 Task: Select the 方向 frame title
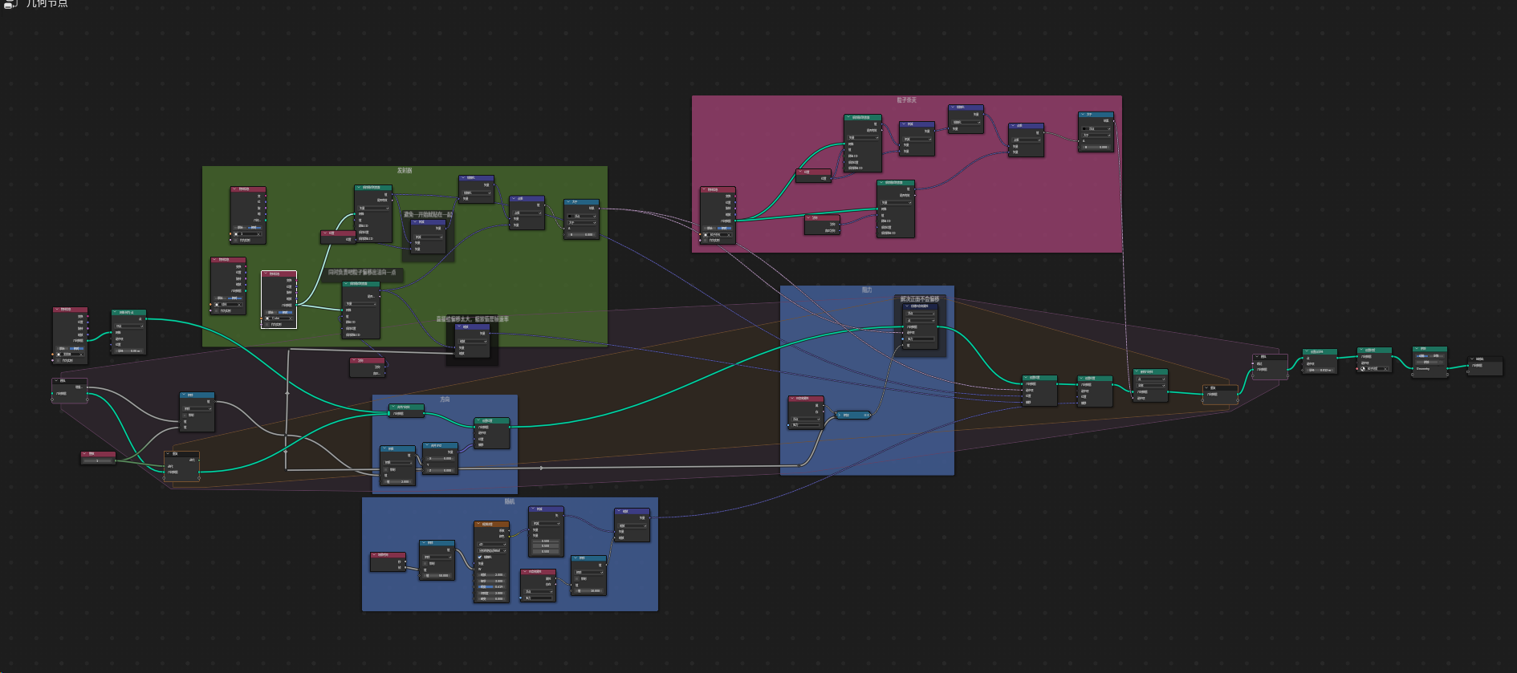tap(445, 399)
